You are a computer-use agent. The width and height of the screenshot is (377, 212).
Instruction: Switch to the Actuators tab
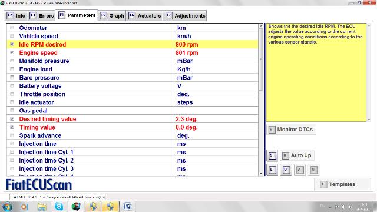[144, 16]
